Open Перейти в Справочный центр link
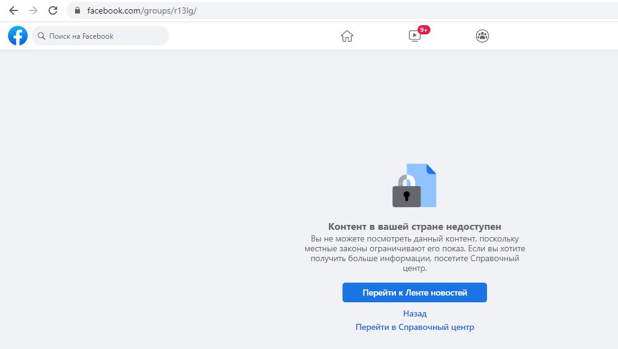This screenshot has height=349, width=618. coord(414,327)
